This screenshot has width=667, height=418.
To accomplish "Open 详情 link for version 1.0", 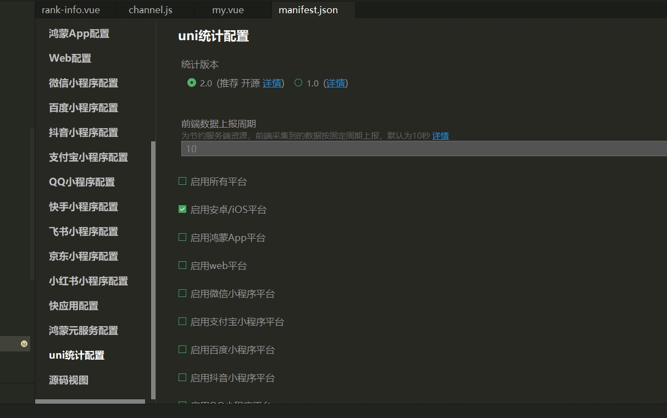I will 336,83.
